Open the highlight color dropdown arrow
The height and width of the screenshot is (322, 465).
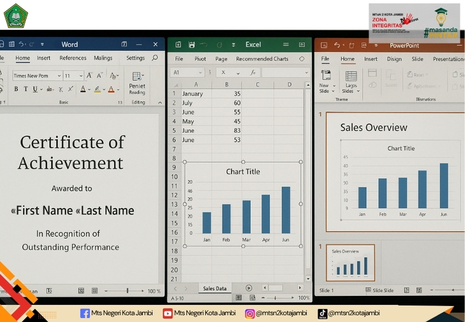coord(104,89)
